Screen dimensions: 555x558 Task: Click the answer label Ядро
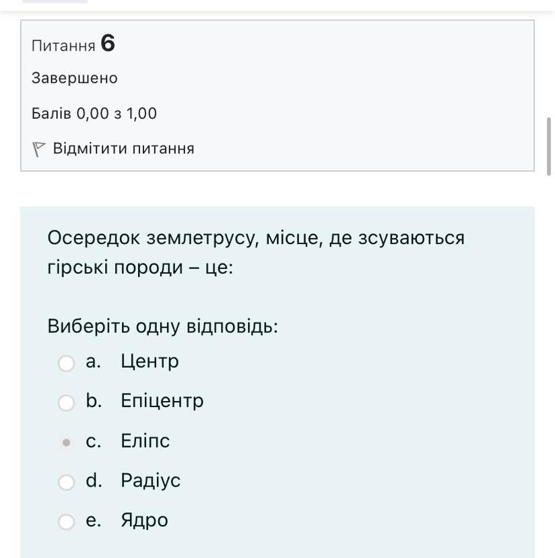click(144, 520)
